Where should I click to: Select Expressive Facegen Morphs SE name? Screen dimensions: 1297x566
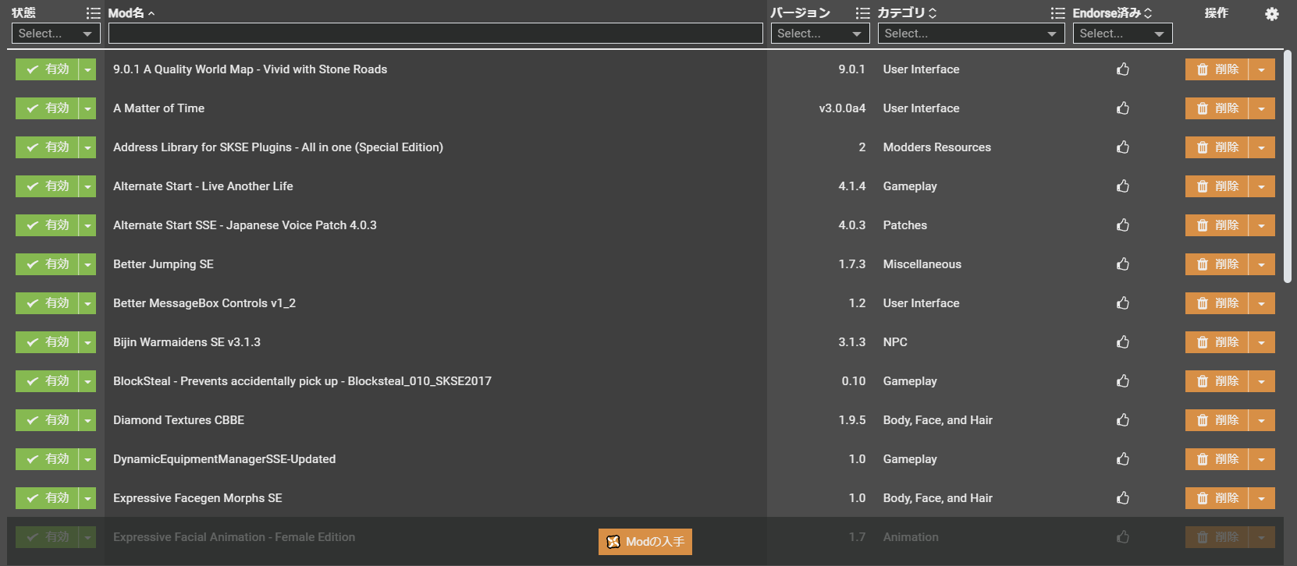(x=197, y=498)
